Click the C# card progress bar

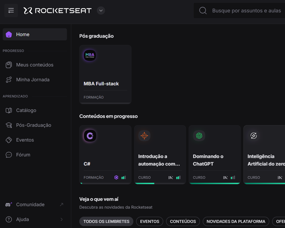(106, 183)
